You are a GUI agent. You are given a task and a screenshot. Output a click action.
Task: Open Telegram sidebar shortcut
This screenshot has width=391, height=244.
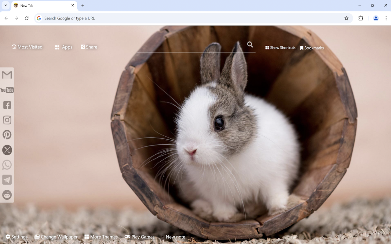pos(7,180)
